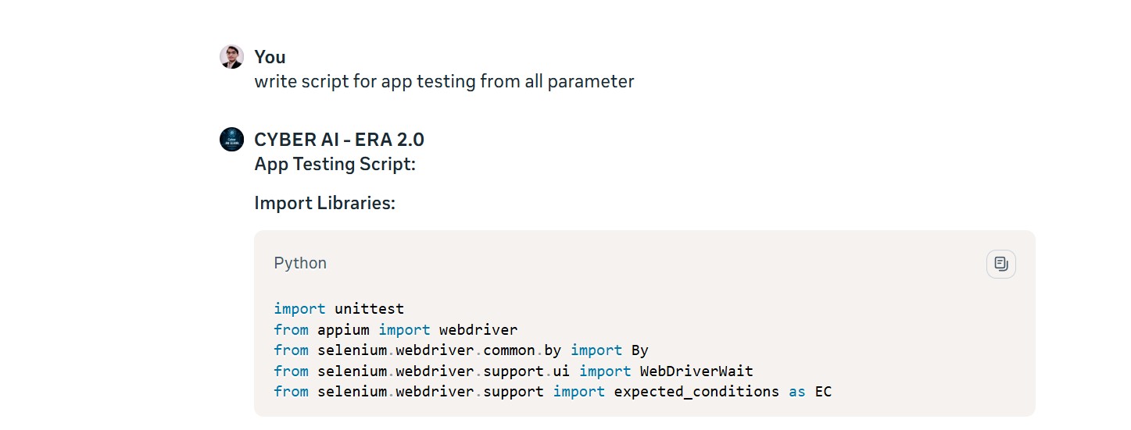Place cursor on the "import unittest" line
This screenshot has height=430, width=1131.
tap(338, 309)
